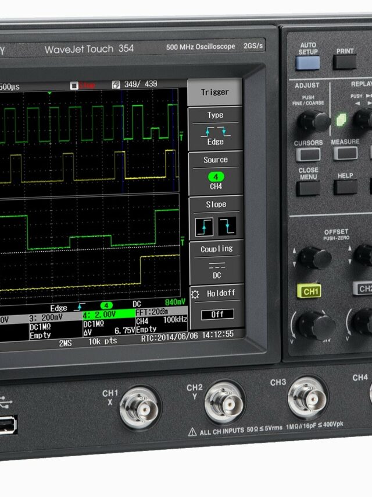The height and width of the screenshot is (497, 372).
Task: Push the blue AUTO SETUP button
Action: (x=307, y=63)
